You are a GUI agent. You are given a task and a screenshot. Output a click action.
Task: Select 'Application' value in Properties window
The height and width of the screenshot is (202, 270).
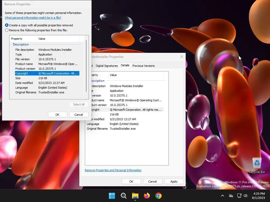117,91
